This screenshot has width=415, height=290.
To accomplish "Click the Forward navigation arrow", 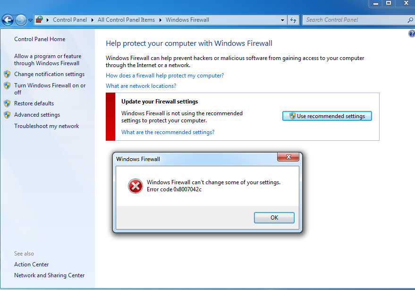I will [x=21, y=20].
